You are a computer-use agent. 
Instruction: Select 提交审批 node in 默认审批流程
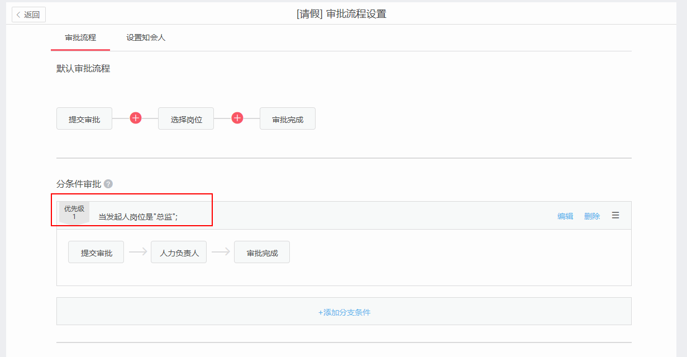coord(84,119)
